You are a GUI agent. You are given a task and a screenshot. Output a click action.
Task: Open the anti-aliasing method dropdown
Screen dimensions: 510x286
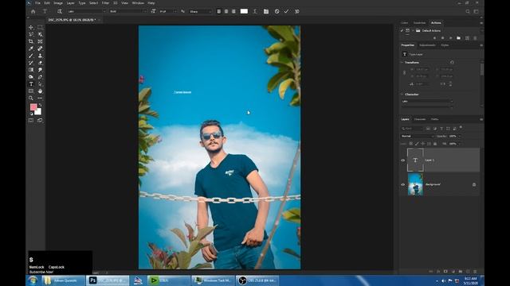click(x=200, y=11)
